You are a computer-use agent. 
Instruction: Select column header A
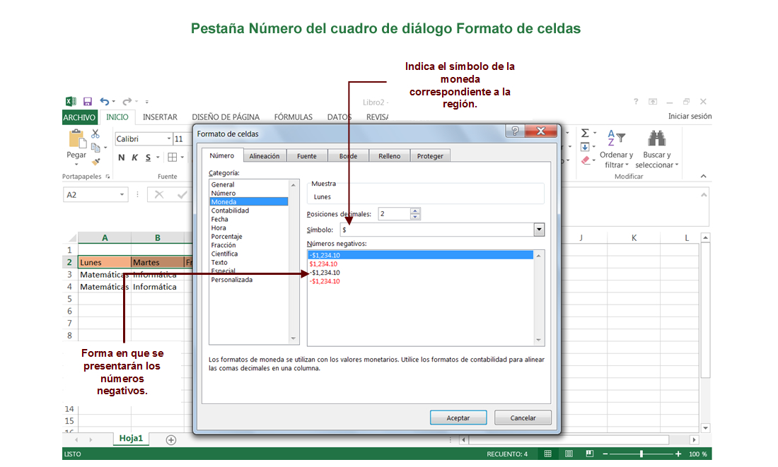pyautogui.click(x=105, y=237)
